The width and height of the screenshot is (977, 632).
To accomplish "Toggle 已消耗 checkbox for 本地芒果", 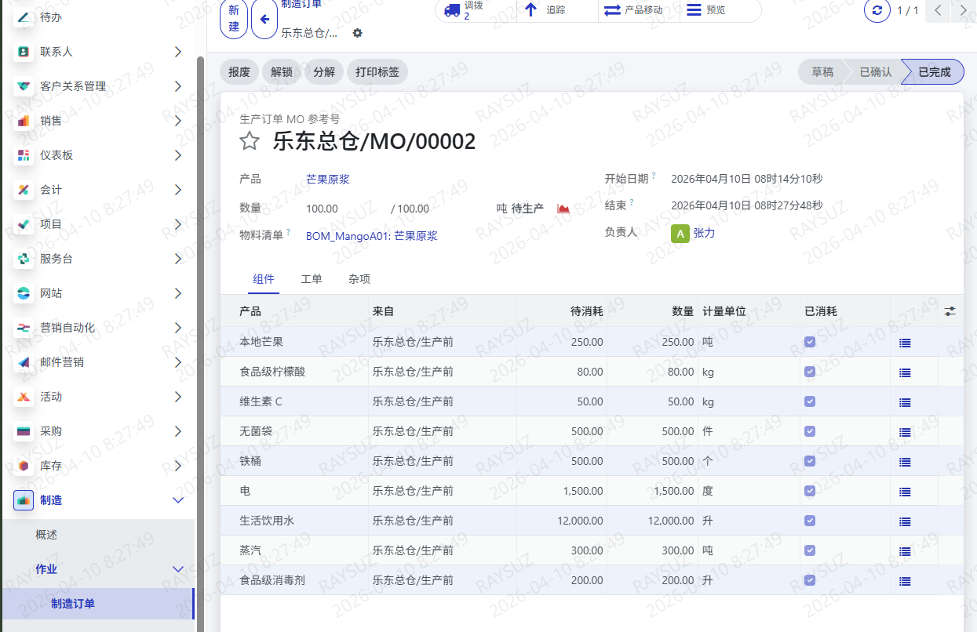I will click(810, 342).
